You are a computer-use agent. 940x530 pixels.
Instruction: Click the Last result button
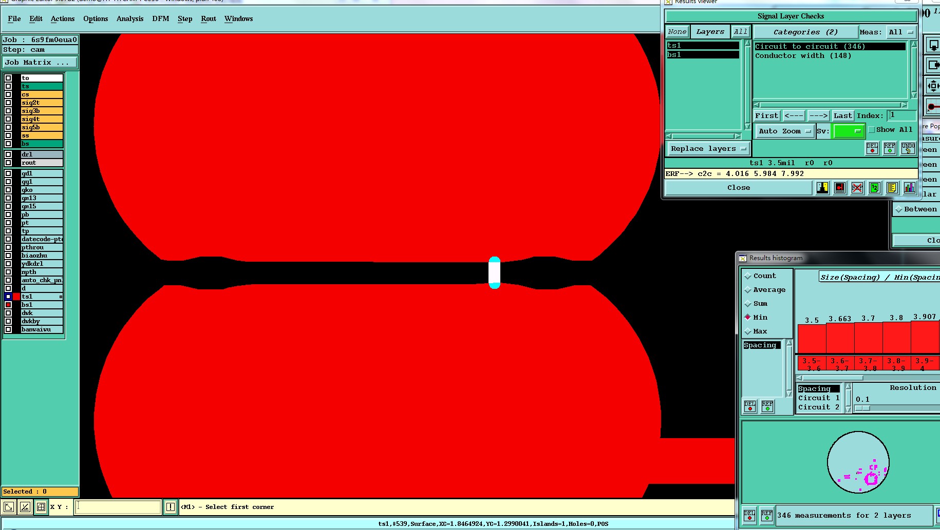tap(843, 115)
